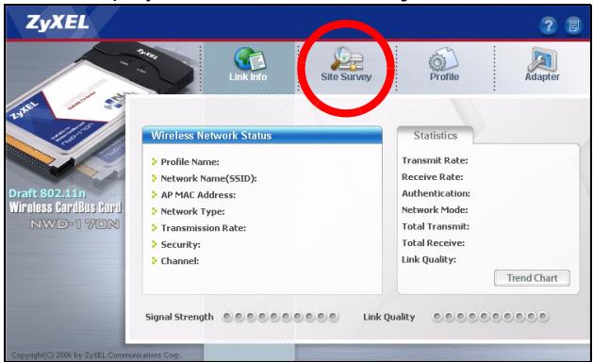
Task: Click the Link Quality statistic label
Action: pos(429,259)
